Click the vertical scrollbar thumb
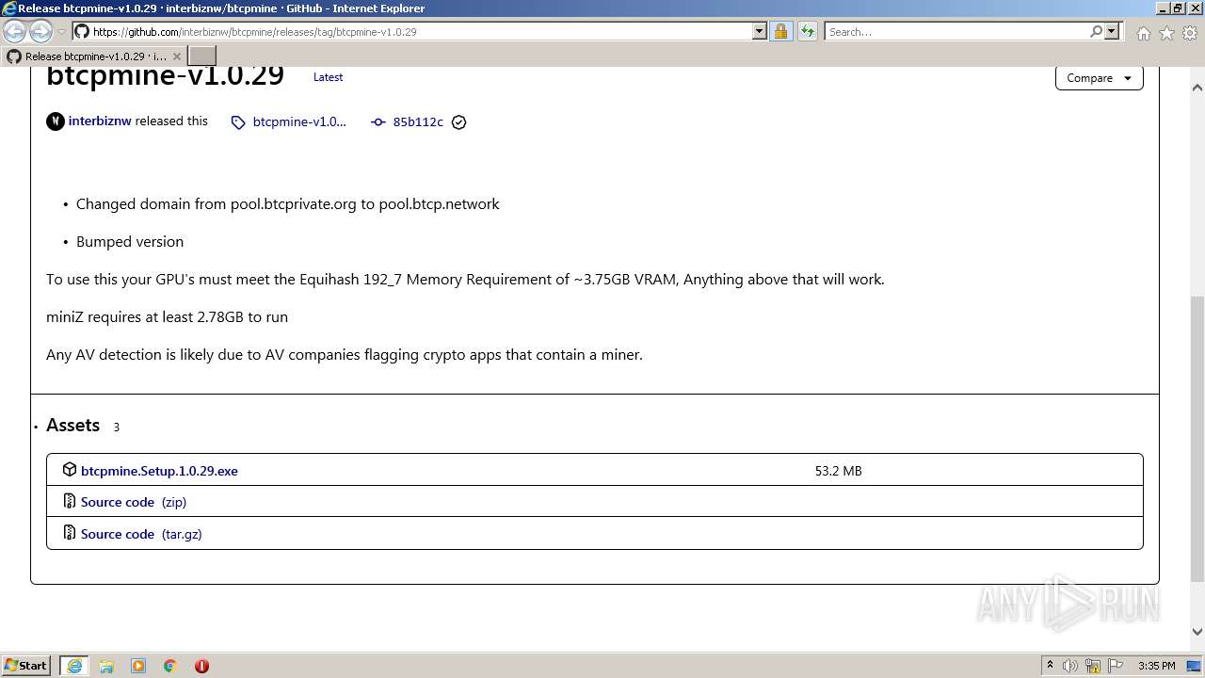Image resolution: width=1205 pixels, height=678 pixels. tap(1197, 440)
